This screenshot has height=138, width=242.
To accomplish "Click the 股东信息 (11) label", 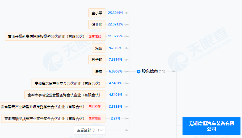I will [153, 71].
